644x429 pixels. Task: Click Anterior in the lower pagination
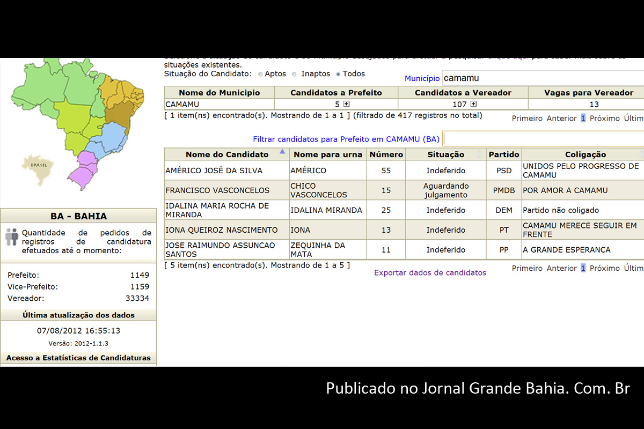[x=562, y=268]
